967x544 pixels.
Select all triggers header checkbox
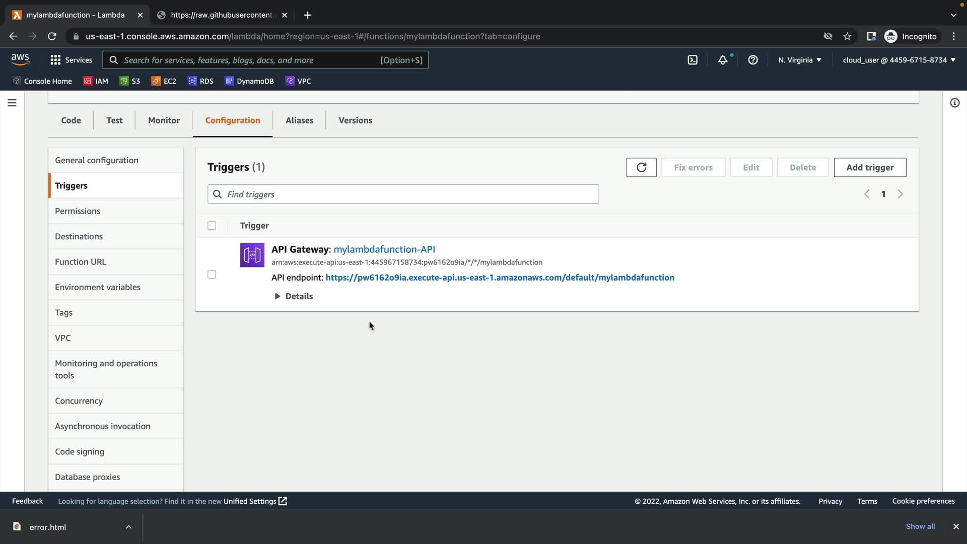(x=212, y=226)
